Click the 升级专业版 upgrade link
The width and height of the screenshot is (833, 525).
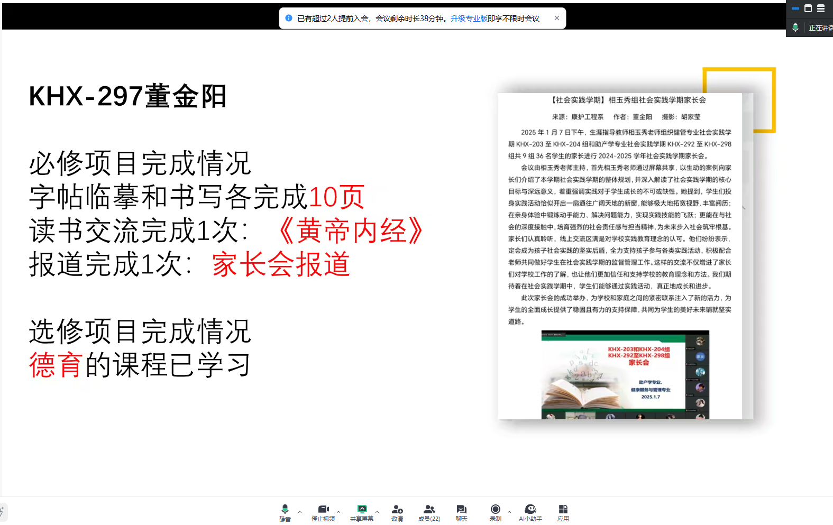coord(469,19)
